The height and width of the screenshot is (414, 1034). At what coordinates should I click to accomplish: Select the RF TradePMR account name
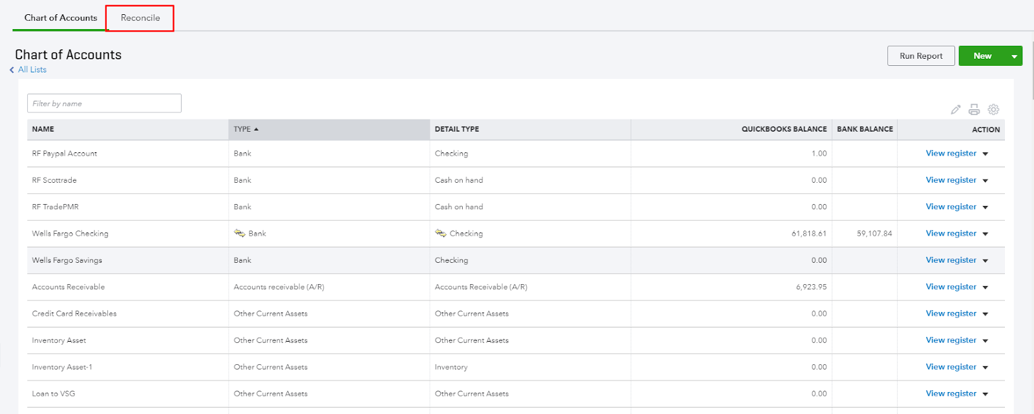coord(56,207)
